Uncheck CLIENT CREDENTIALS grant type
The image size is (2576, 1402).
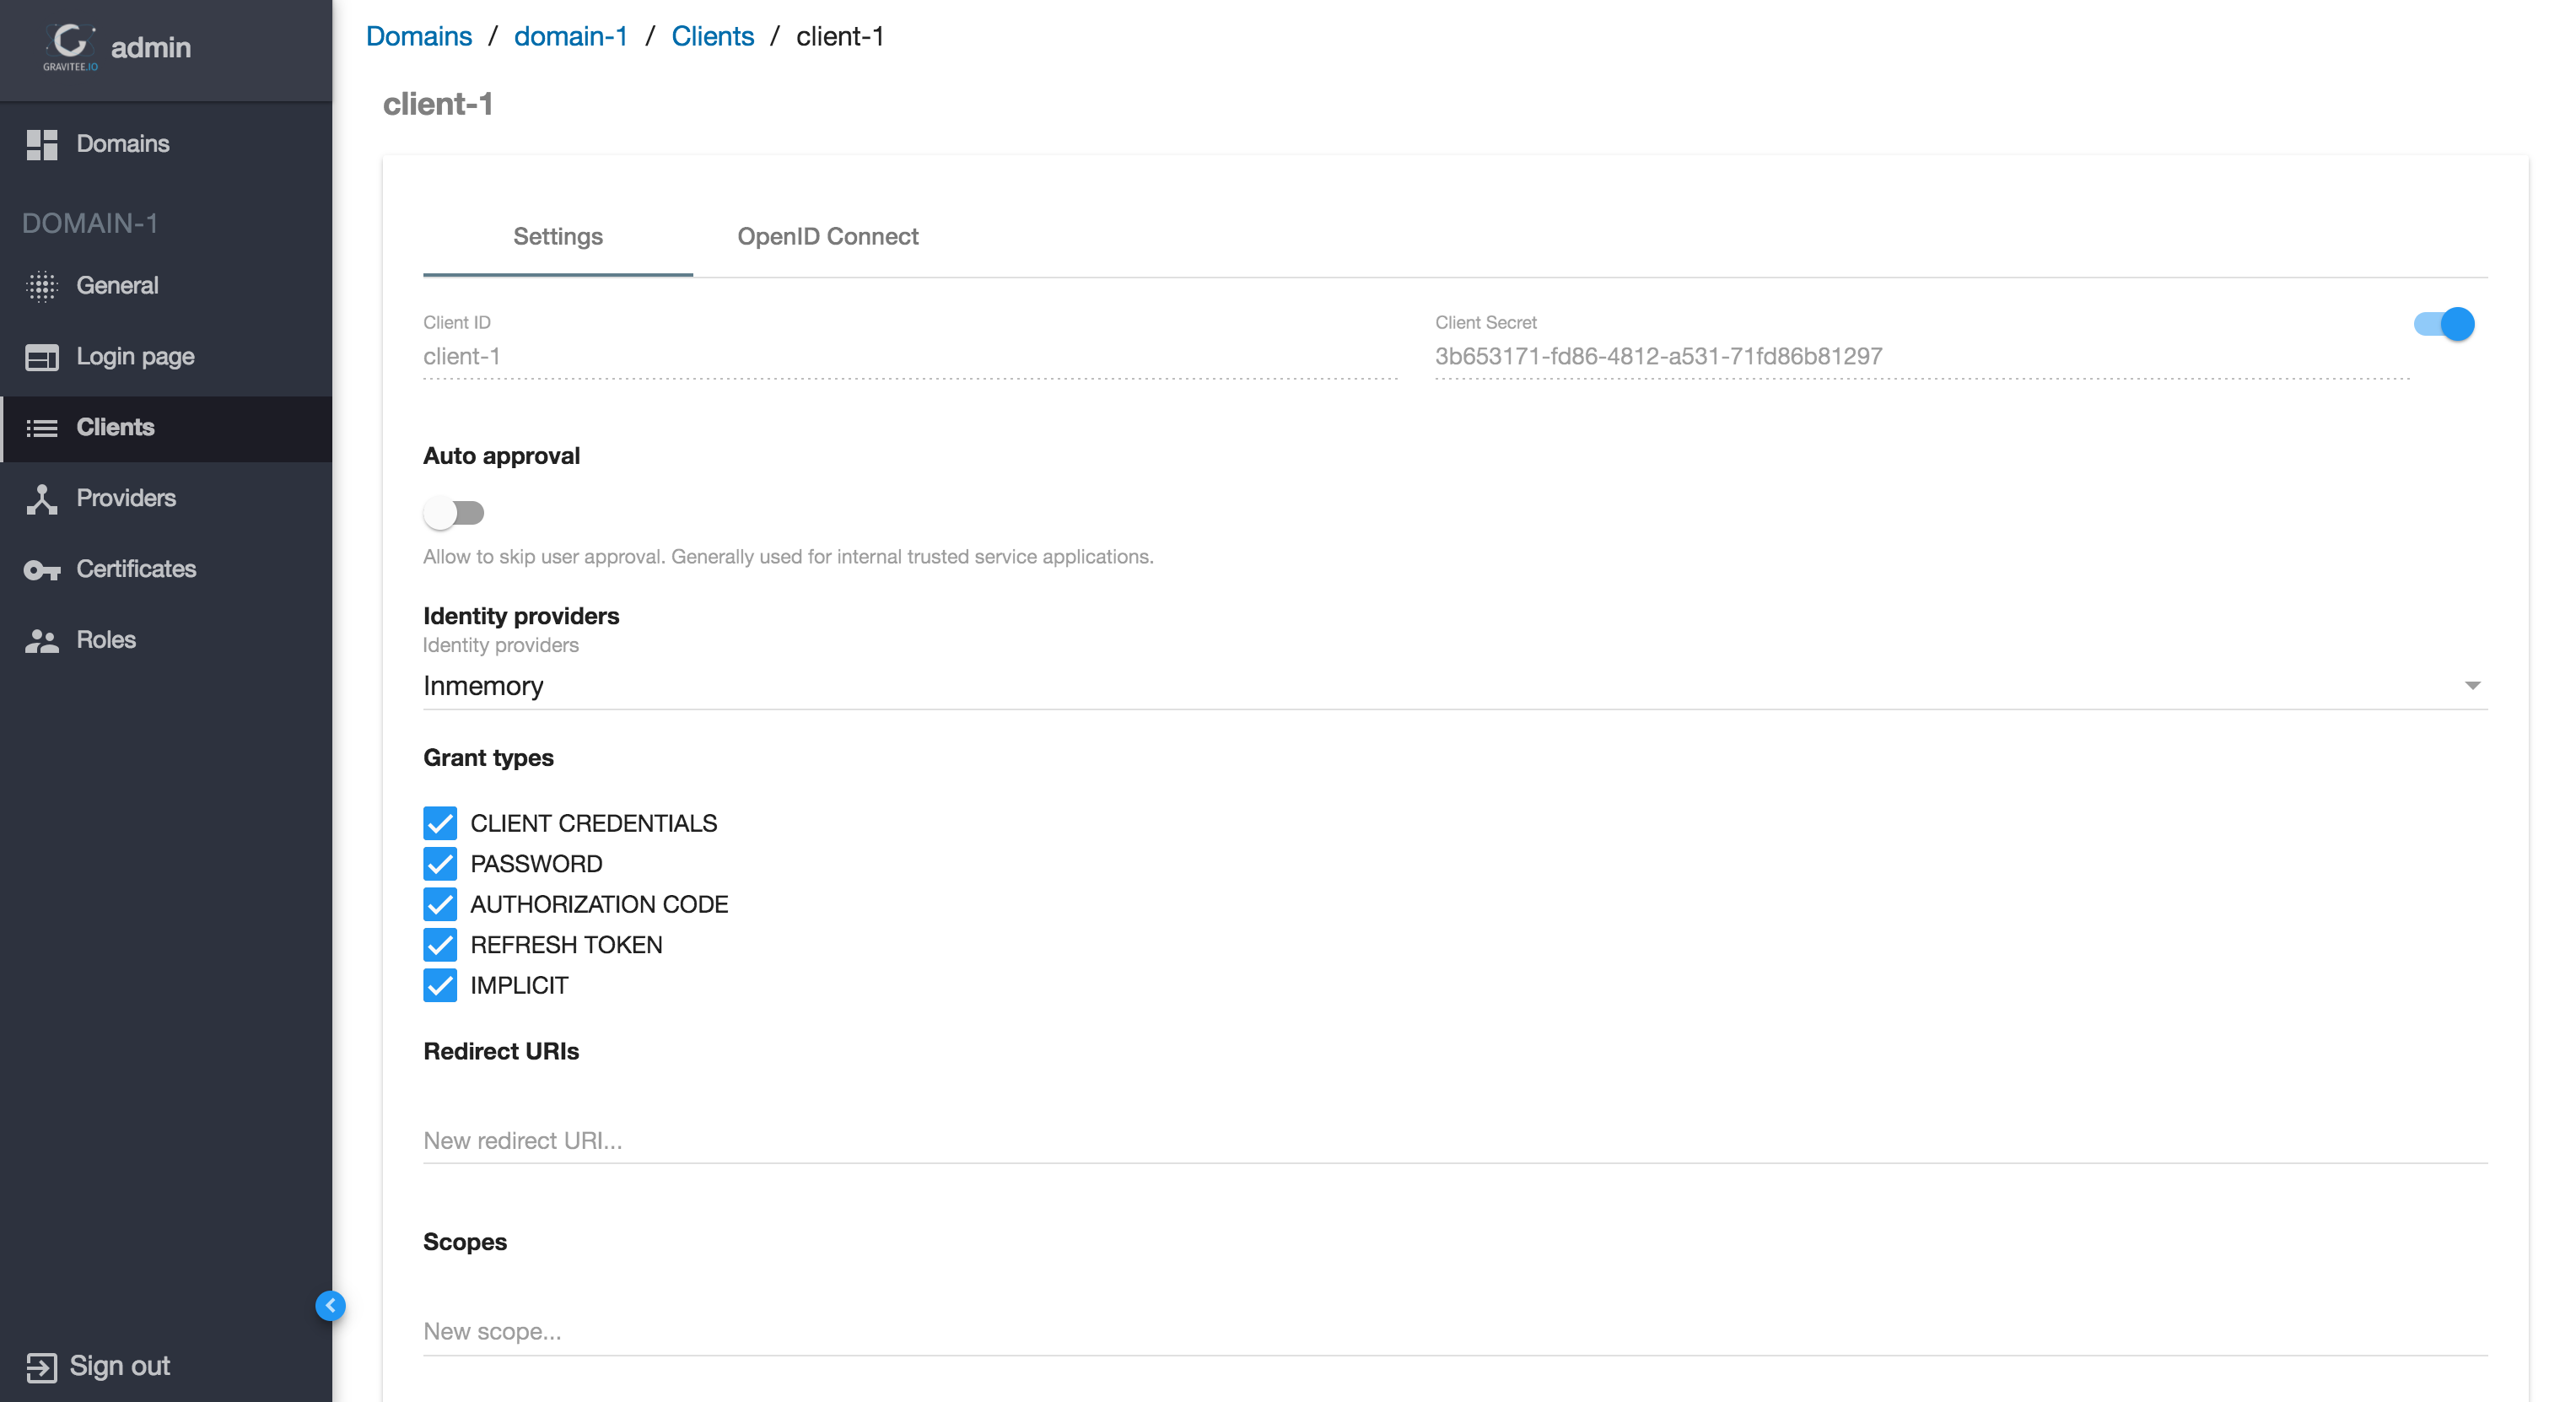pos(440,823)
